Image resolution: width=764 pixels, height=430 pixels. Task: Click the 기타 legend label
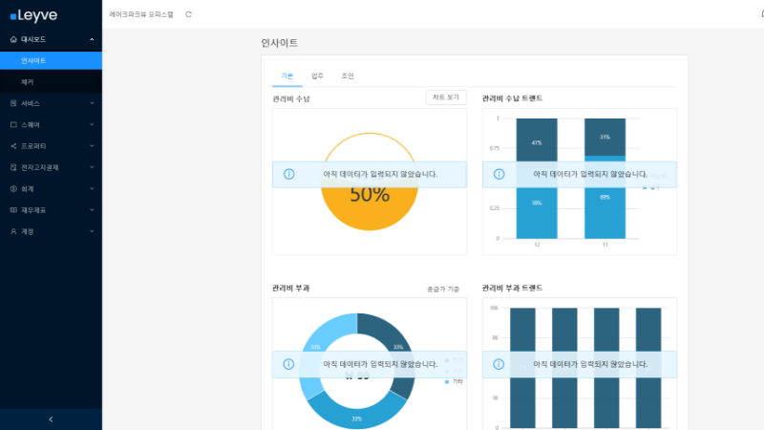pos(457,381)
